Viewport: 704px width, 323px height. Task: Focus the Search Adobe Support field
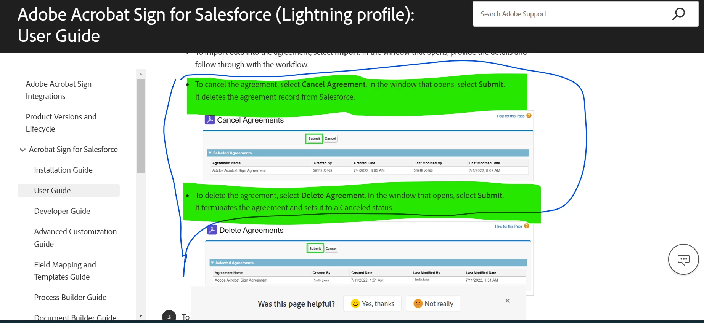pos(566,14)
